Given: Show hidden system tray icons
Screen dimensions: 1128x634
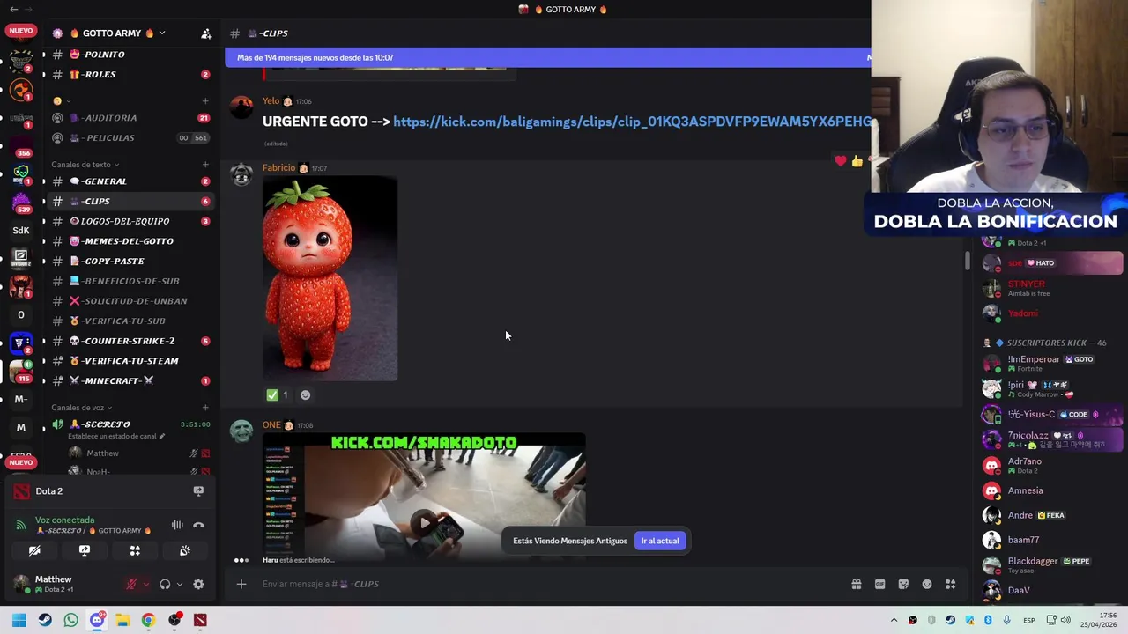Looking at the screenshot, I should click(894, 620).
